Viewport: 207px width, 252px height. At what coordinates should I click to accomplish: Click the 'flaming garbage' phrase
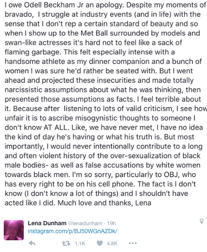coord(33,52)
